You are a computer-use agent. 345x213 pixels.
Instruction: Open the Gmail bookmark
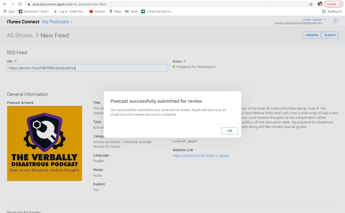point(131,11)
